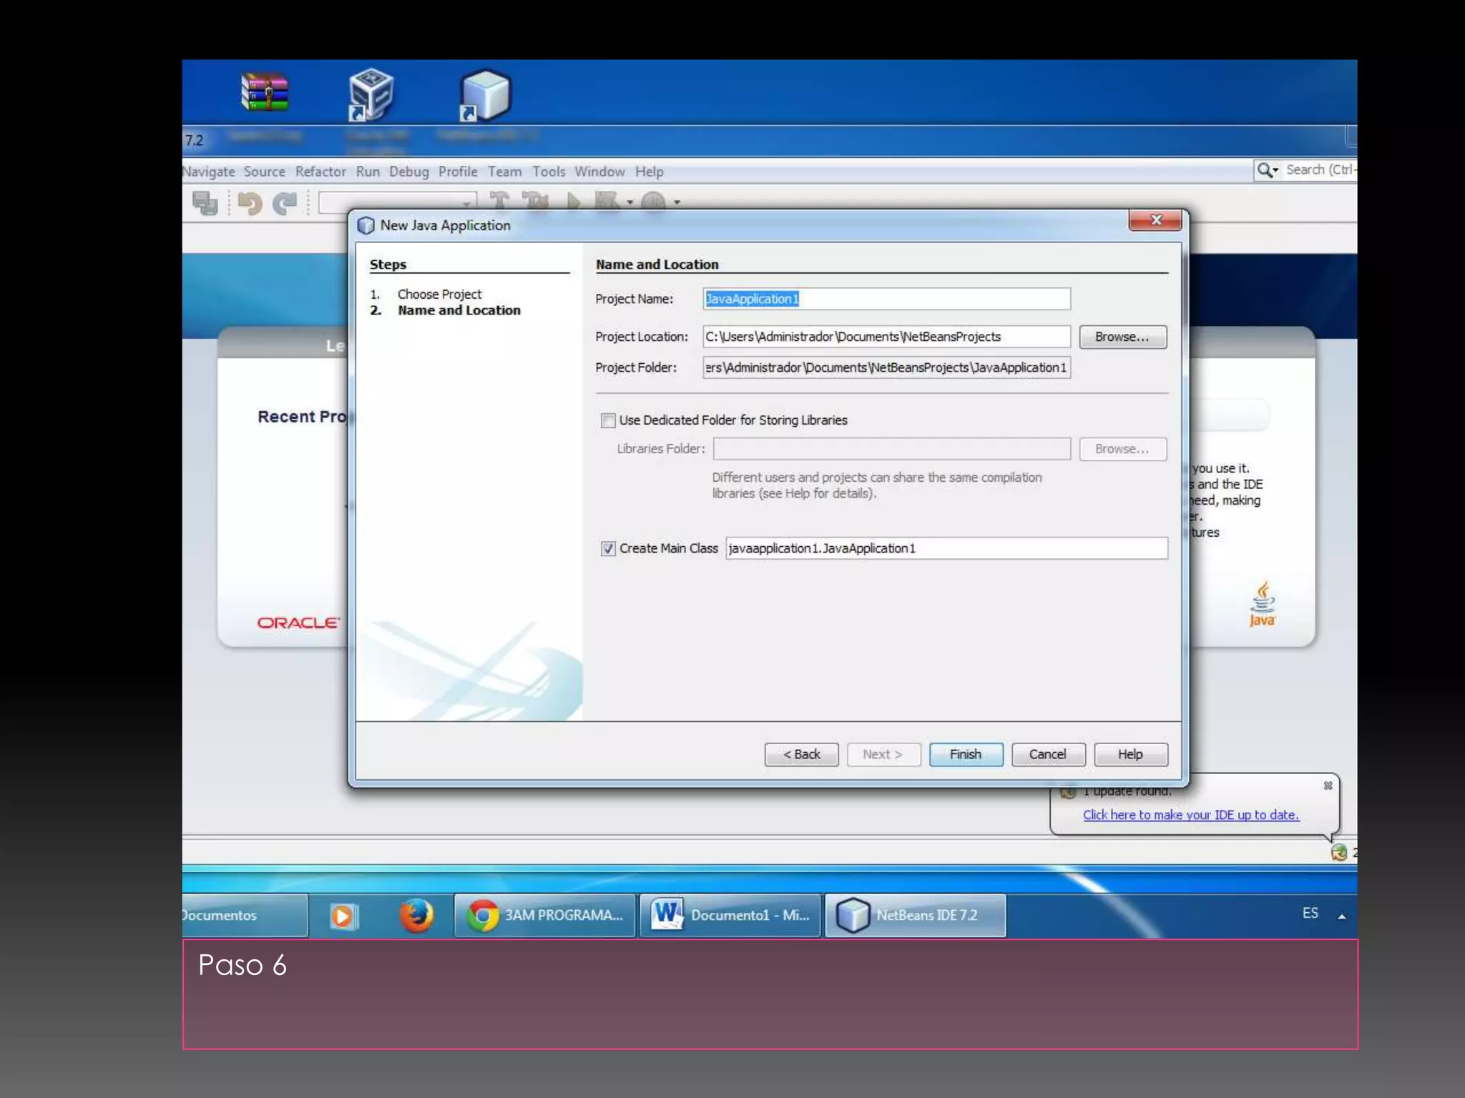This screenshot has height=1098, width=1465.
Task: Click the update notification status icon
Action: pos(1338,852)
